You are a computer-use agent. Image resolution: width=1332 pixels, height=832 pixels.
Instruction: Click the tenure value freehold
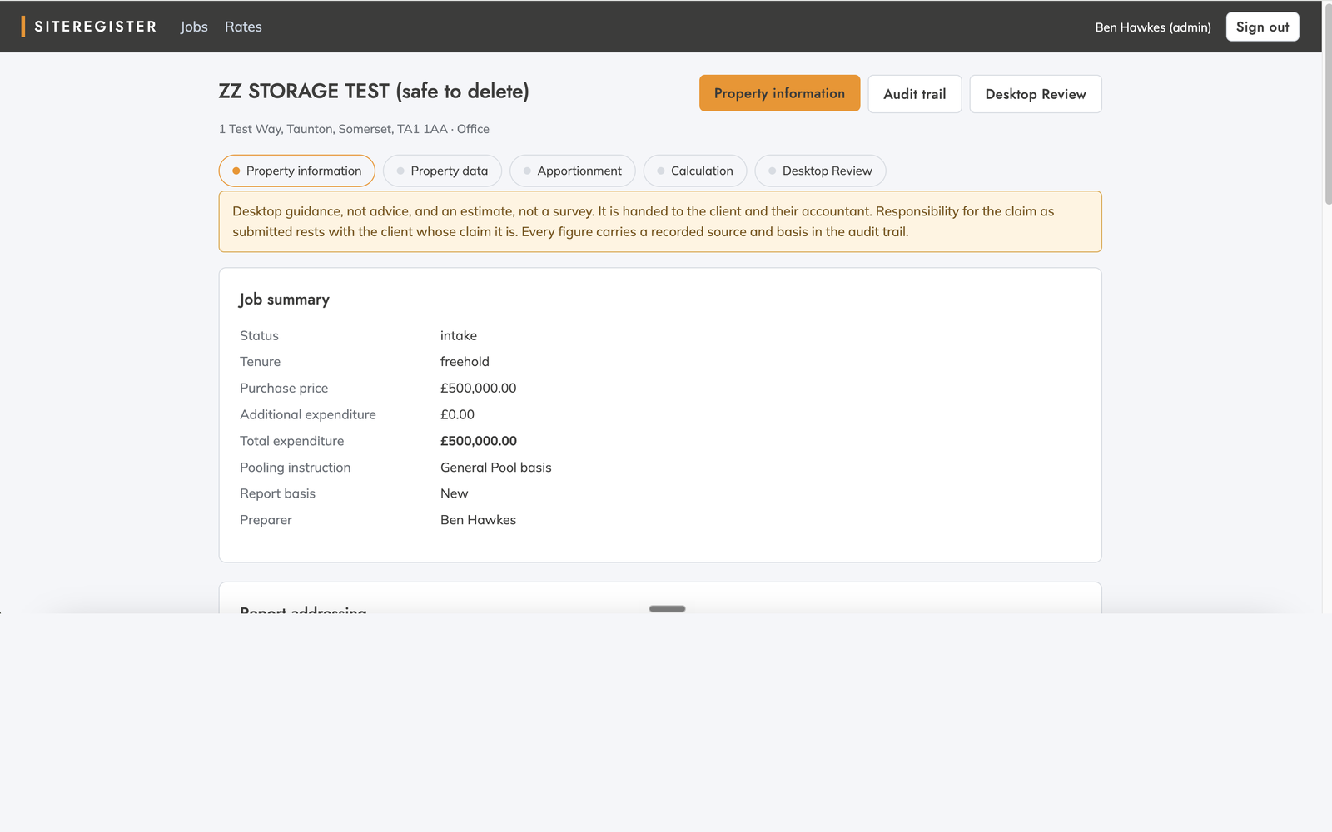point(465,362)
